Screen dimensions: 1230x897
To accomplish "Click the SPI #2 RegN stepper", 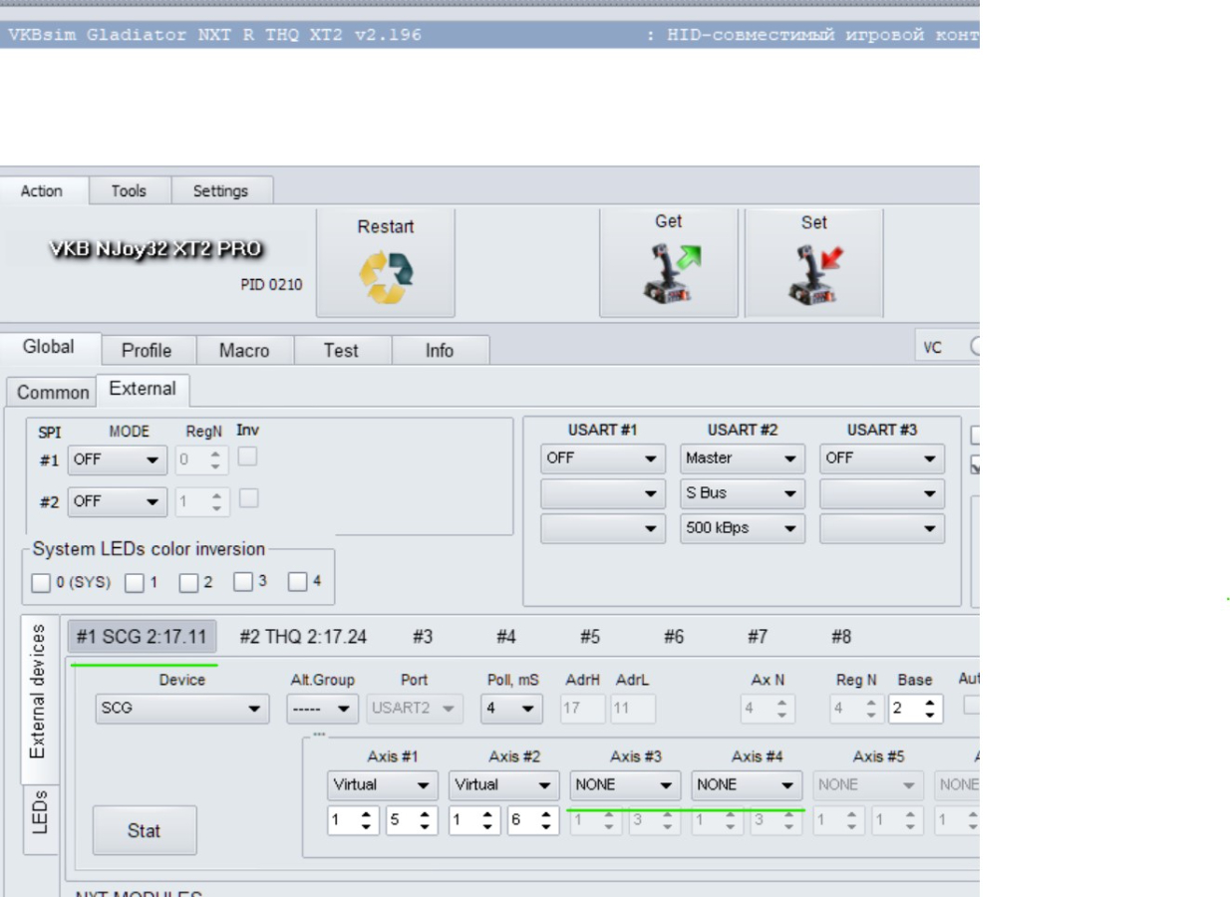I will pyautogui.click(x=202, y=502).
